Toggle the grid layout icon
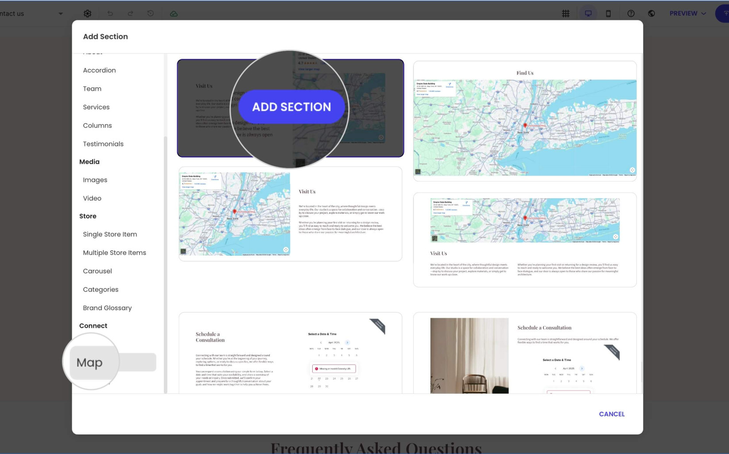The image size is (729, 454). point(566,14)
